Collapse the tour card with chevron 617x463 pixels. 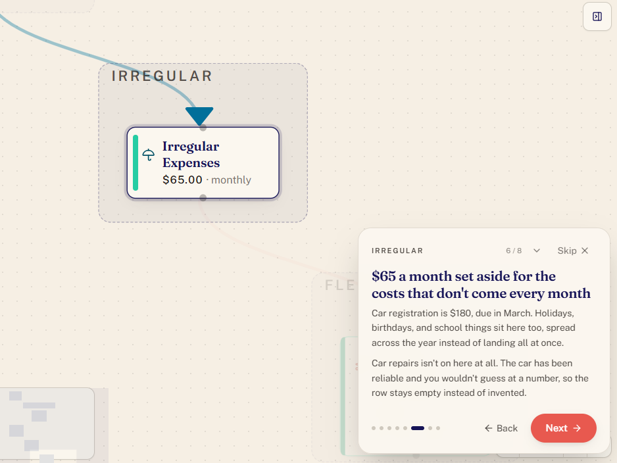pos(536,251)
